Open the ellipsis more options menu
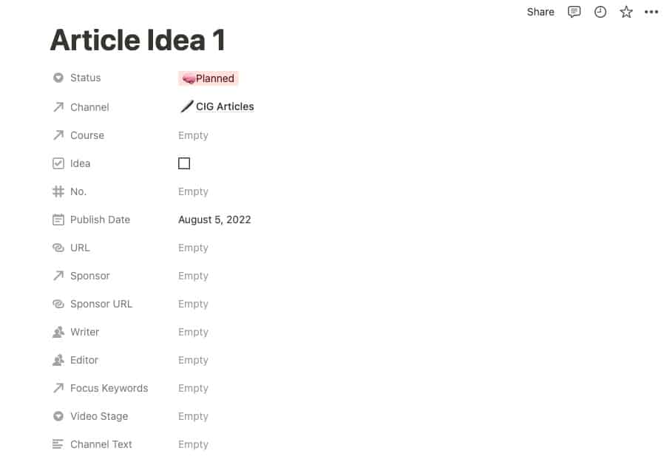664x462 pixels. tap(651, 11)
